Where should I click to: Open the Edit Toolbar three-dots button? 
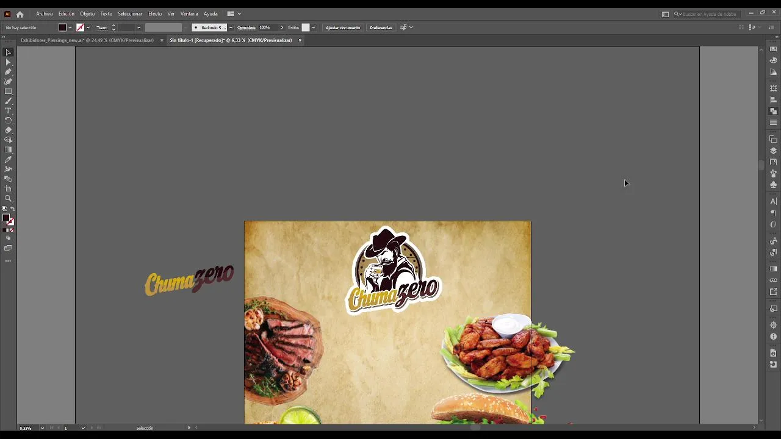click(x=9, y=261)
